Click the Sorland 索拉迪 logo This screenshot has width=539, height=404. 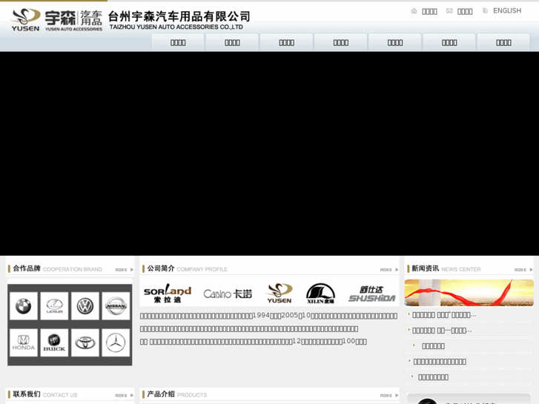tap(168, 294)
